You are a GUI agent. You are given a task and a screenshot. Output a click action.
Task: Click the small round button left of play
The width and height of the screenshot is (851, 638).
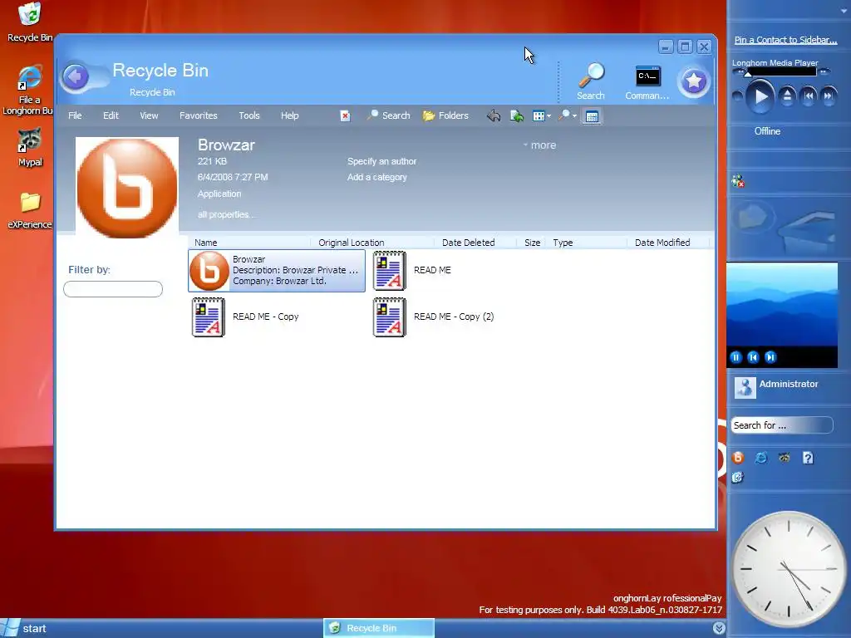point(738,96)
